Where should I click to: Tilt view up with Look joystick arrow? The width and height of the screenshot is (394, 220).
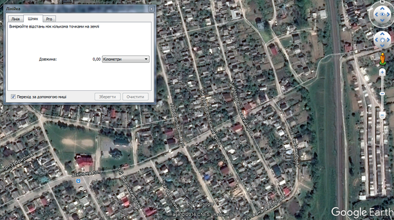(x=382, y=8)
